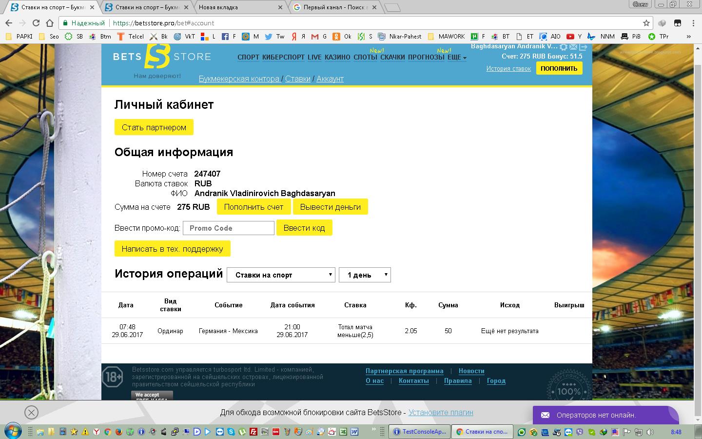Focus the Promo Code input field
The height and width of the screenshot is (439, 702).
(x=229, y=228)
